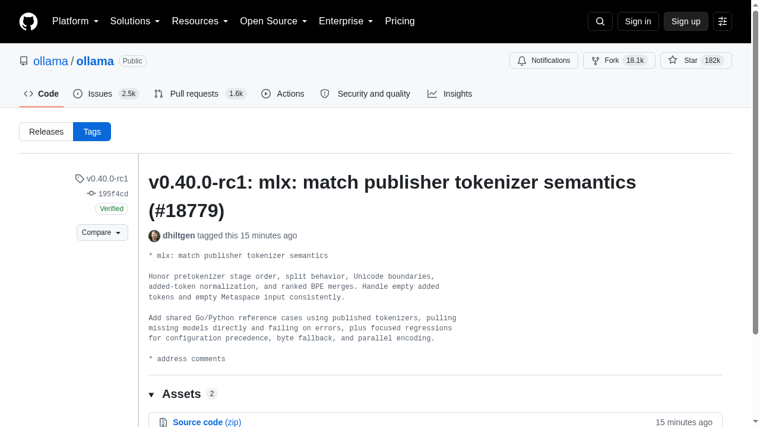Click the Code brackets icon
The image size is (760, 427).
pos(28,94)
